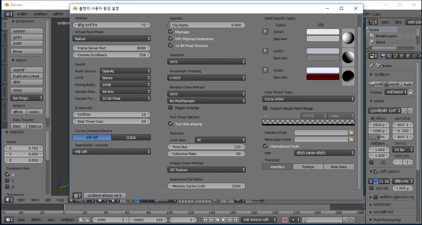The image size is (422, 225).
Task: Enable Custom Weight Paint Range checkbox
Action: pyautogui.click(x=265, y=108)
